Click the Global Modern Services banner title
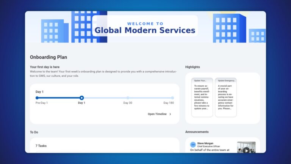Viewport: 291px width, 164px height. (x=145, y=30)
